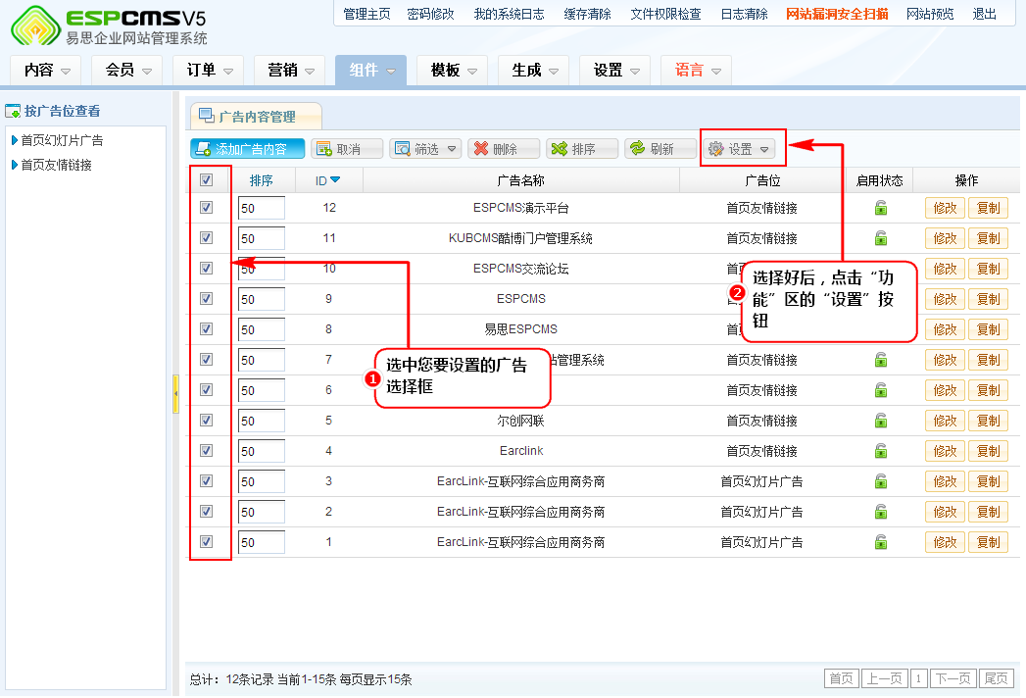Toggle the select-all checkbox in the table header
Viewport: 1026px width, 698px height.
pyautogui.click(x=206, y=180)
